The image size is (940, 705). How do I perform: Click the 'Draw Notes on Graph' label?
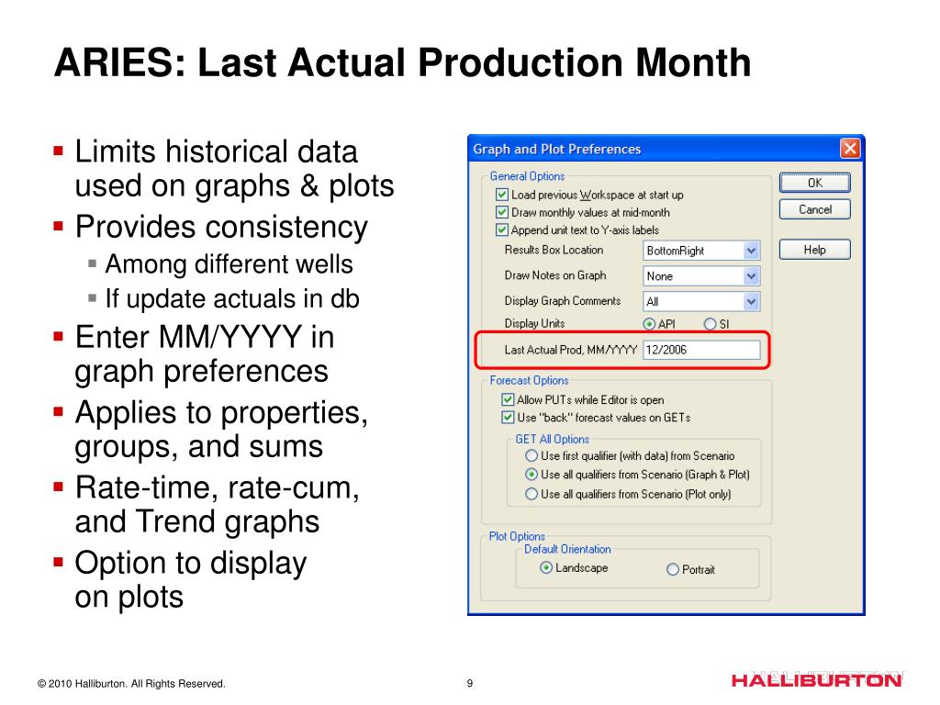(x=555, y=275)
